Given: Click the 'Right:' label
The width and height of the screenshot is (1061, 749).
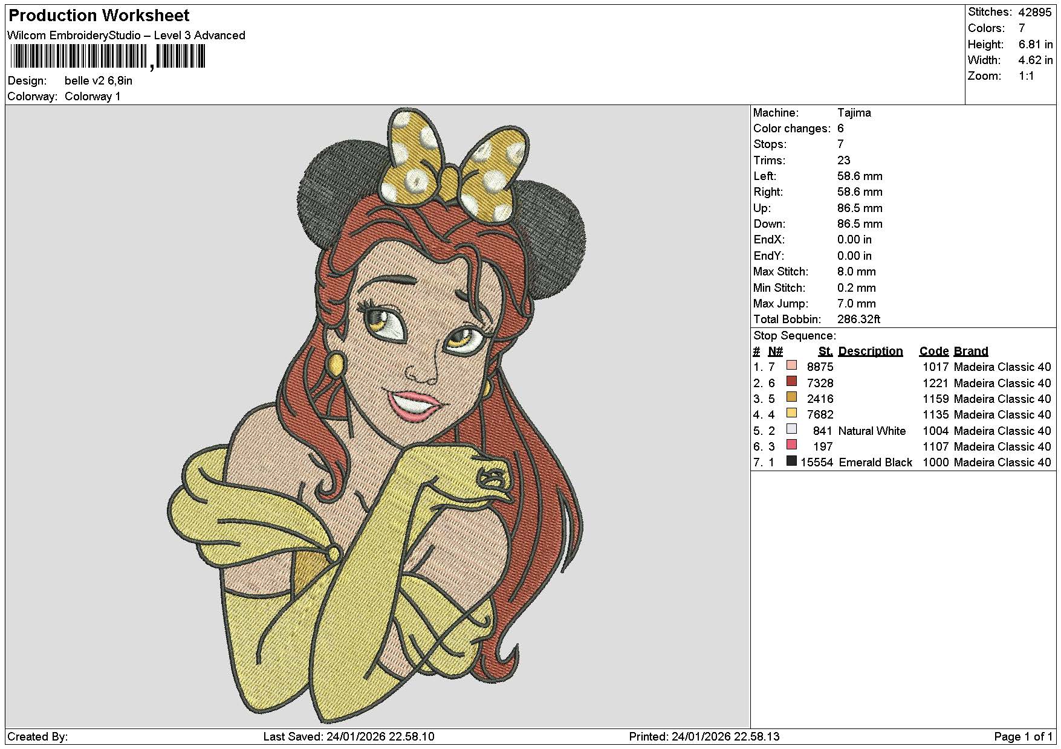Looking at the screenshot, I should [768, 191].
